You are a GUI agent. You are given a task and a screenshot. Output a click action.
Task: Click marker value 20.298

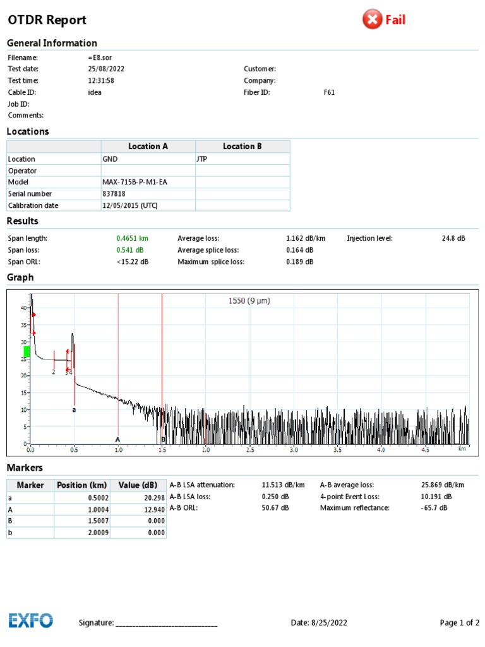coord(138,498)
